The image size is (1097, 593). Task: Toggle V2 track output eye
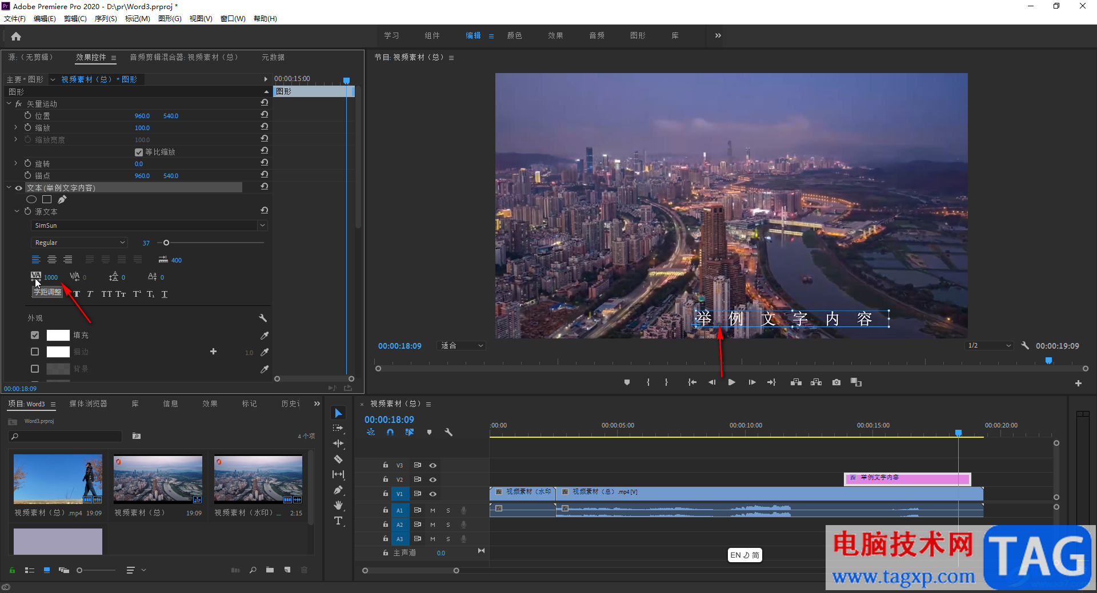(433, 479)
